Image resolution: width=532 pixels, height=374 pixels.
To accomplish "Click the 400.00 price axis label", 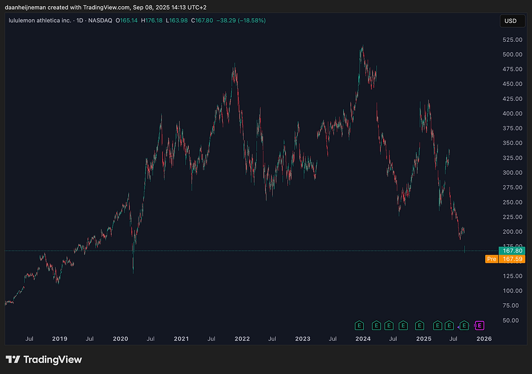I will (512, 113).
